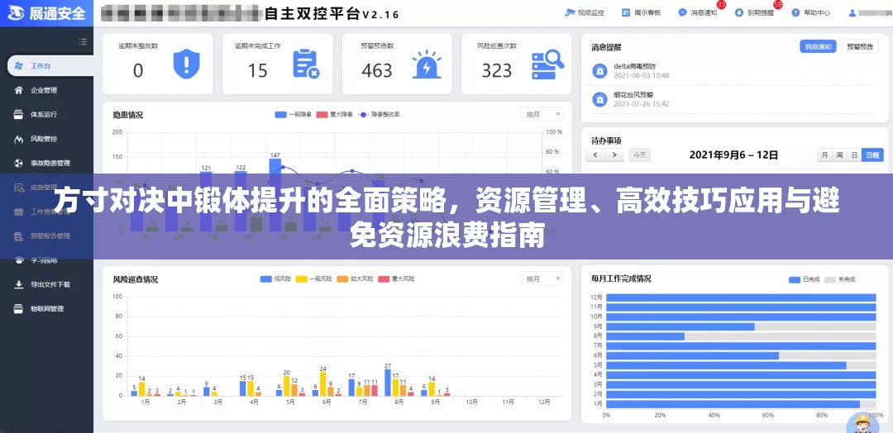Screen dimensions: 893x433
Task: Click the 今天 button
Action: pyautogui.click(x=639, y=155)
